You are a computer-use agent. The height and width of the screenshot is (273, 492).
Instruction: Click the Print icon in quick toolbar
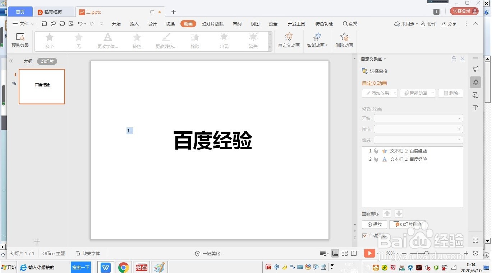tap(62, 24)
